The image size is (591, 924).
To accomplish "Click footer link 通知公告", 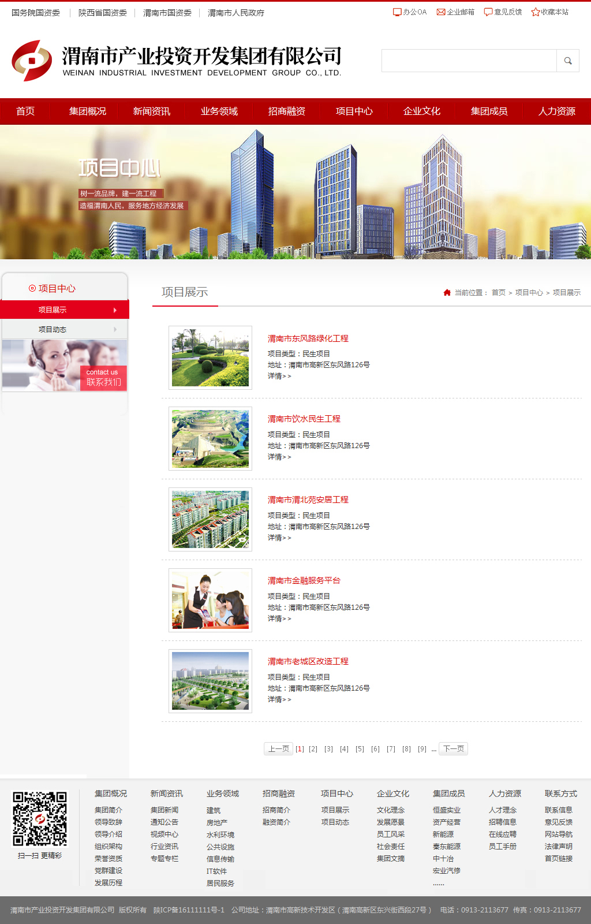I will pyautogui.click(x=164, y=822).
